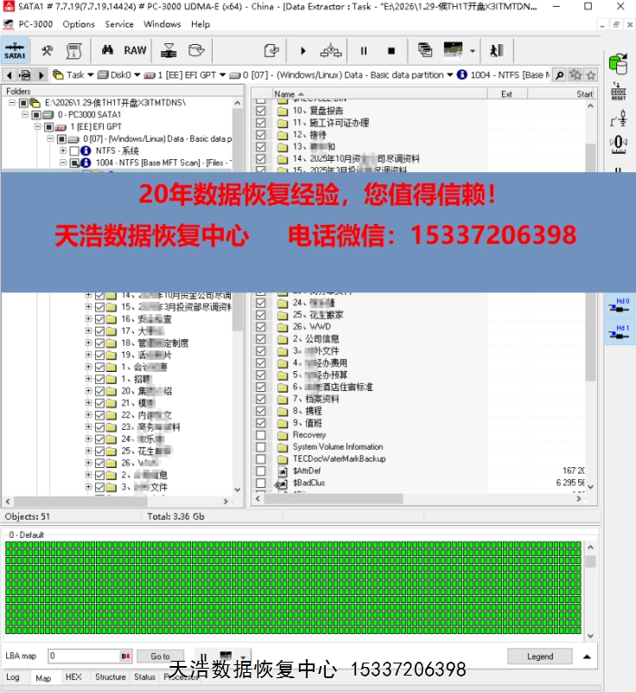
Task: Click the LBA map input field
Action: tap(82, 657)
